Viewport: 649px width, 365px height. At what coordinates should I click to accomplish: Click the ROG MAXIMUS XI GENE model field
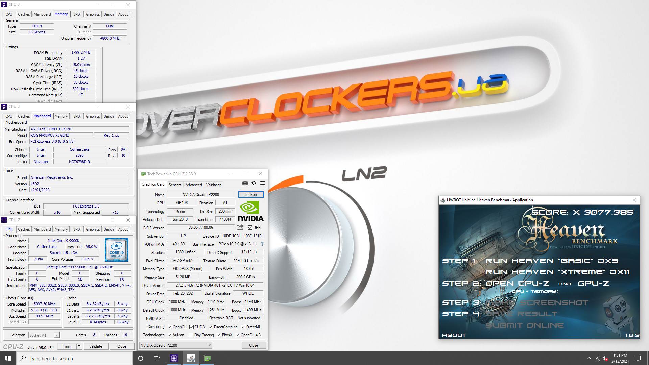point(62,135)
